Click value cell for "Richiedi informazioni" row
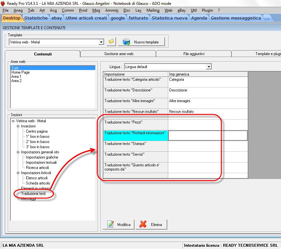This screenshot has width=281, height=249. pos(208,136)
